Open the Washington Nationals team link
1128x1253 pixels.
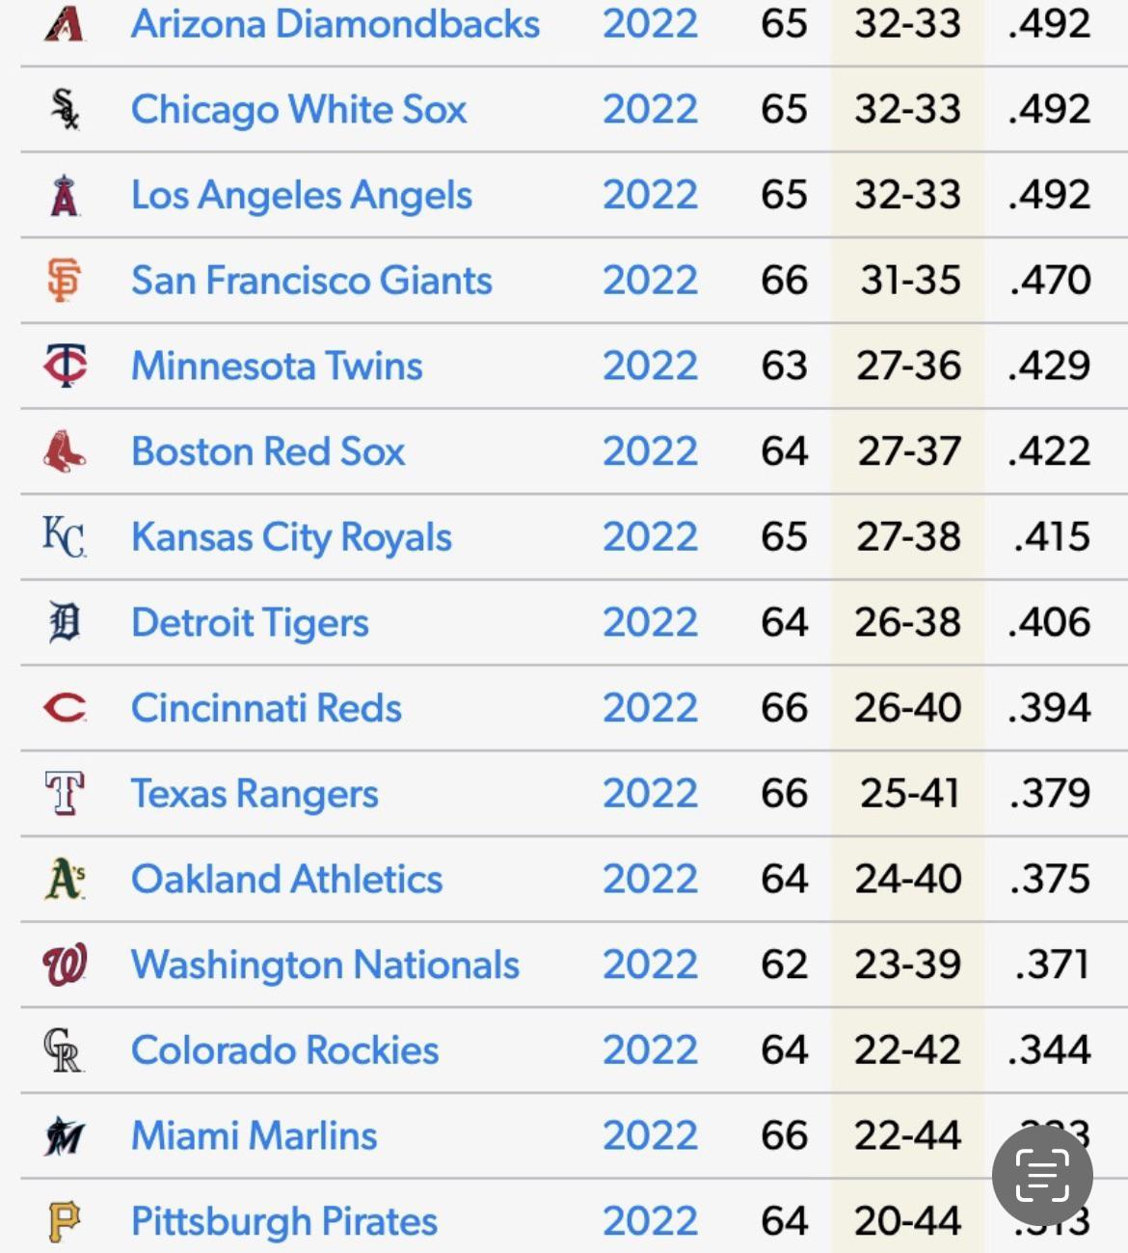(x=325, y=965)
